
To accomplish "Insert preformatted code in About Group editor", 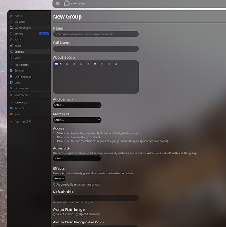I will point(102,64).
